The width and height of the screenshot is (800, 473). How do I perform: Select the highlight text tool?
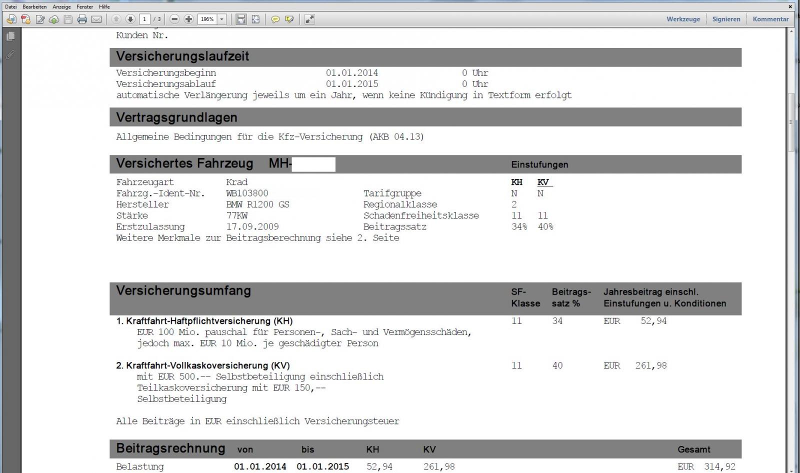point(289,19)
